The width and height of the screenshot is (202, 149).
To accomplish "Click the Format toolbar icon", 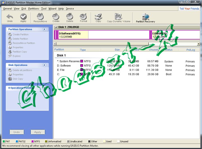I will coord(83,18).
